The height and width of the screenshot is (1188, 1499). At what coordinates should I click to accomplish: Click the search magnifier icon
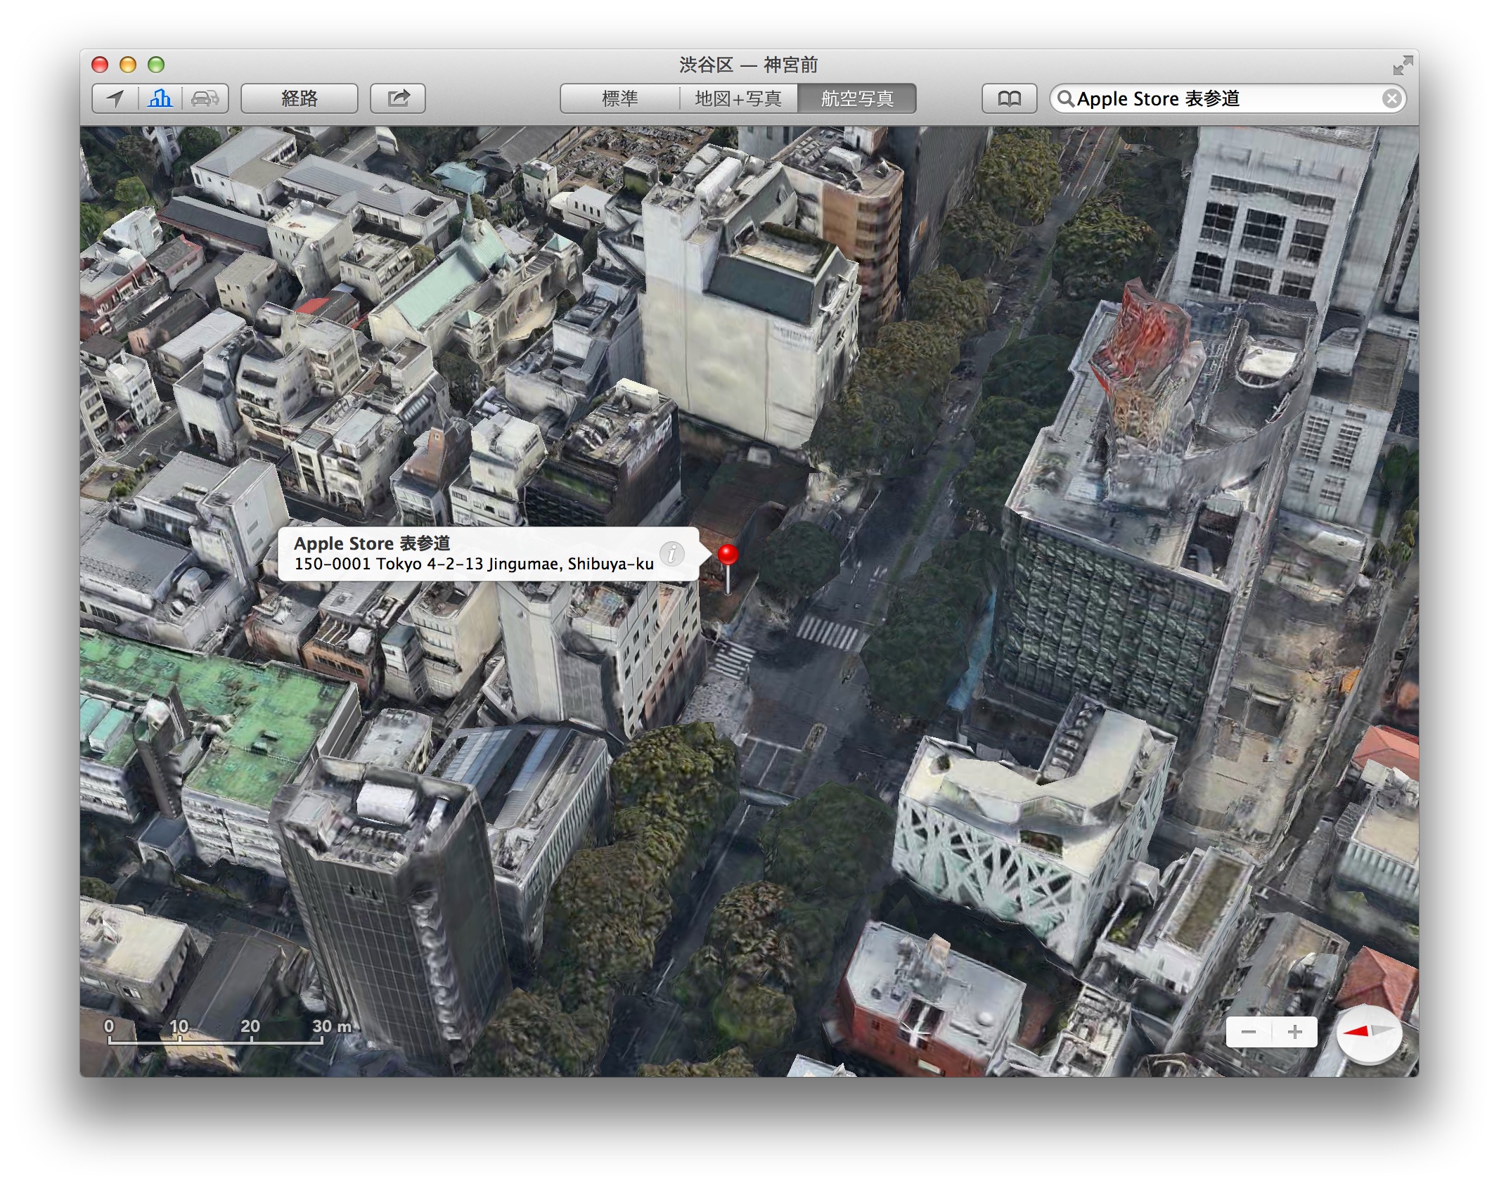(x=1065, y=99)
